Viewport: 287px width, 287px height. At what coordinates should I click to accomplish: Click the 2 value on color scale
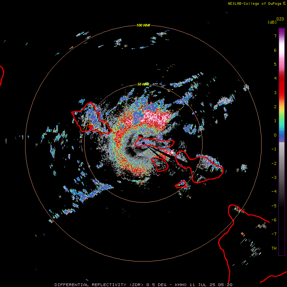(275, 107)
